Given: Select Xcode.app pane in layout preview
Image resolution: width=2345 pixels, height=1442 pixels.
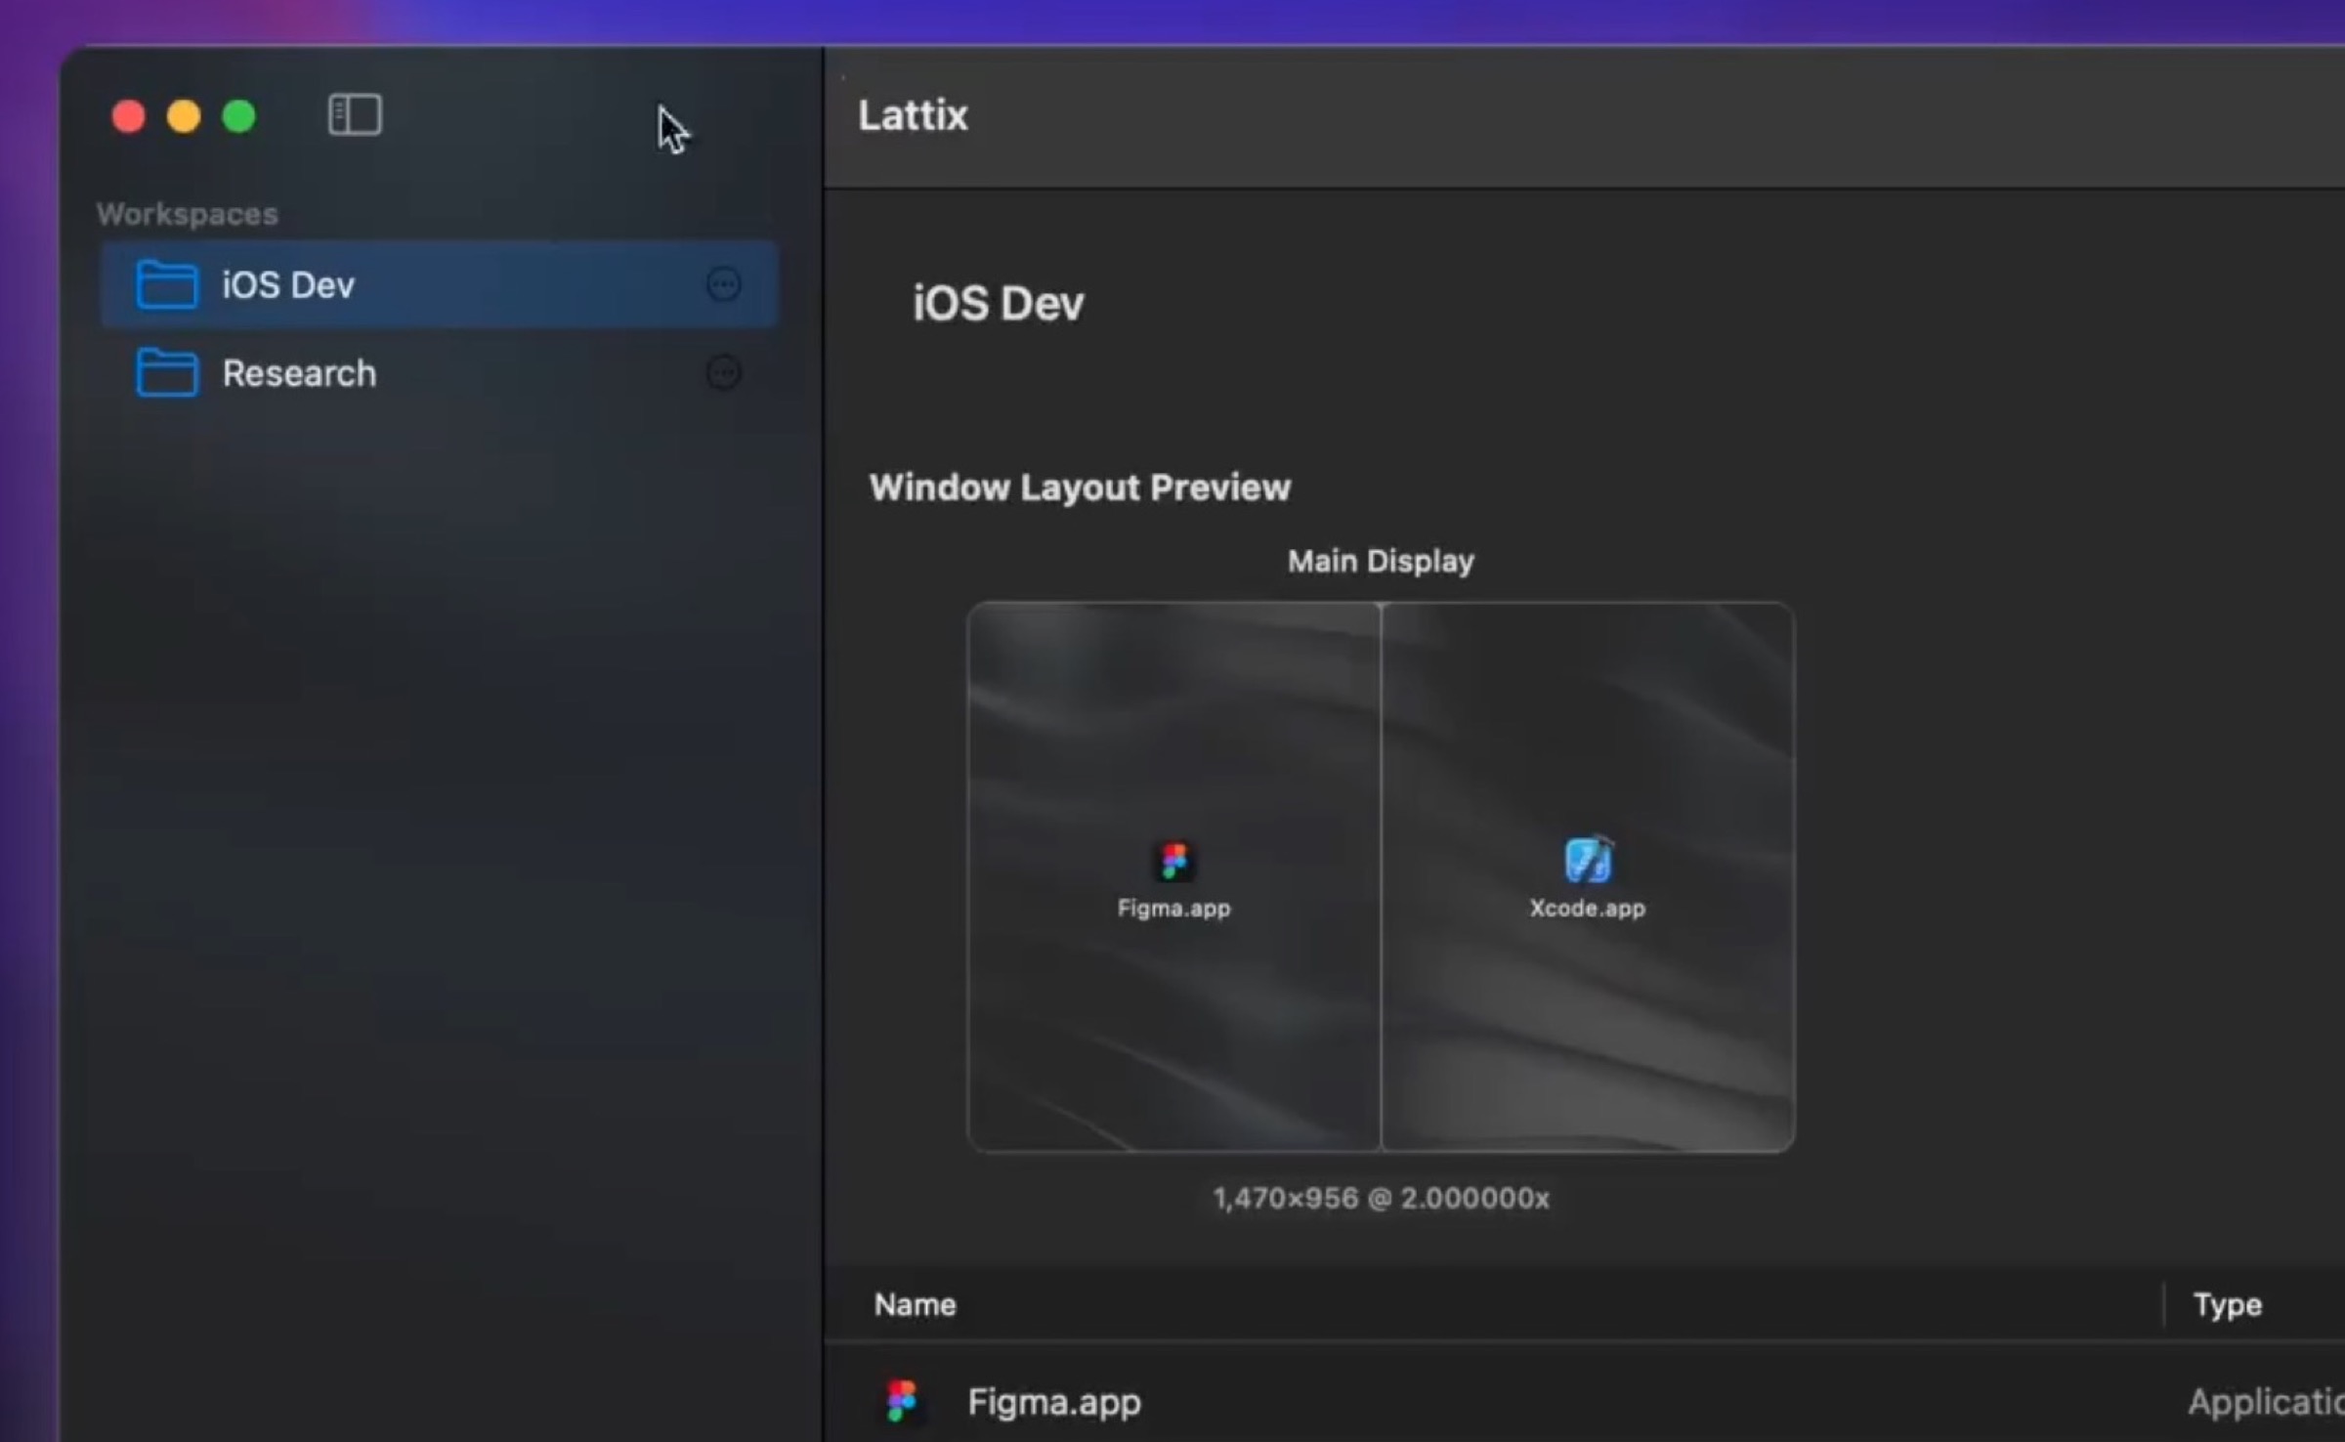Looking at the screenshot, I should pos(1588,1026).
